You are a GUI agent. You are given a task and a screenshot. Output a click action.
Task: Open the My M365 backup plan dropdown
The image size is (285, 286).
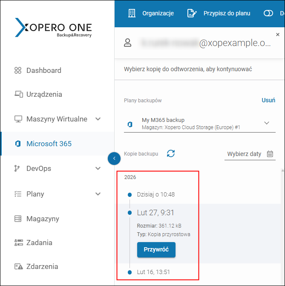(200, 124)
